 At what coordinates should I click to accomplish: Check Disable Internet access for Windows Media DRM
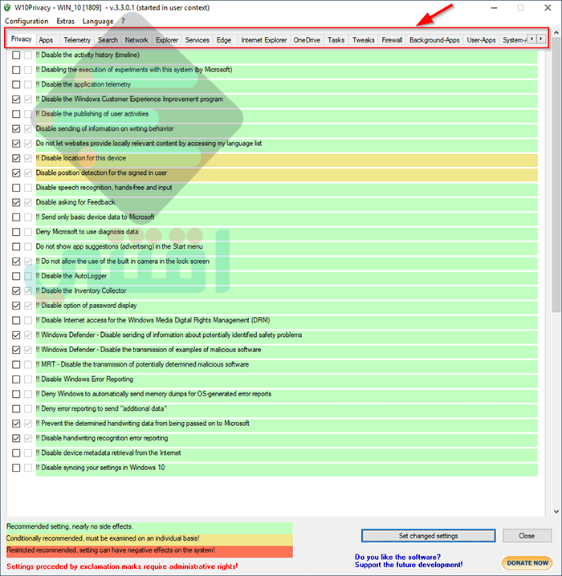point(16,320)
